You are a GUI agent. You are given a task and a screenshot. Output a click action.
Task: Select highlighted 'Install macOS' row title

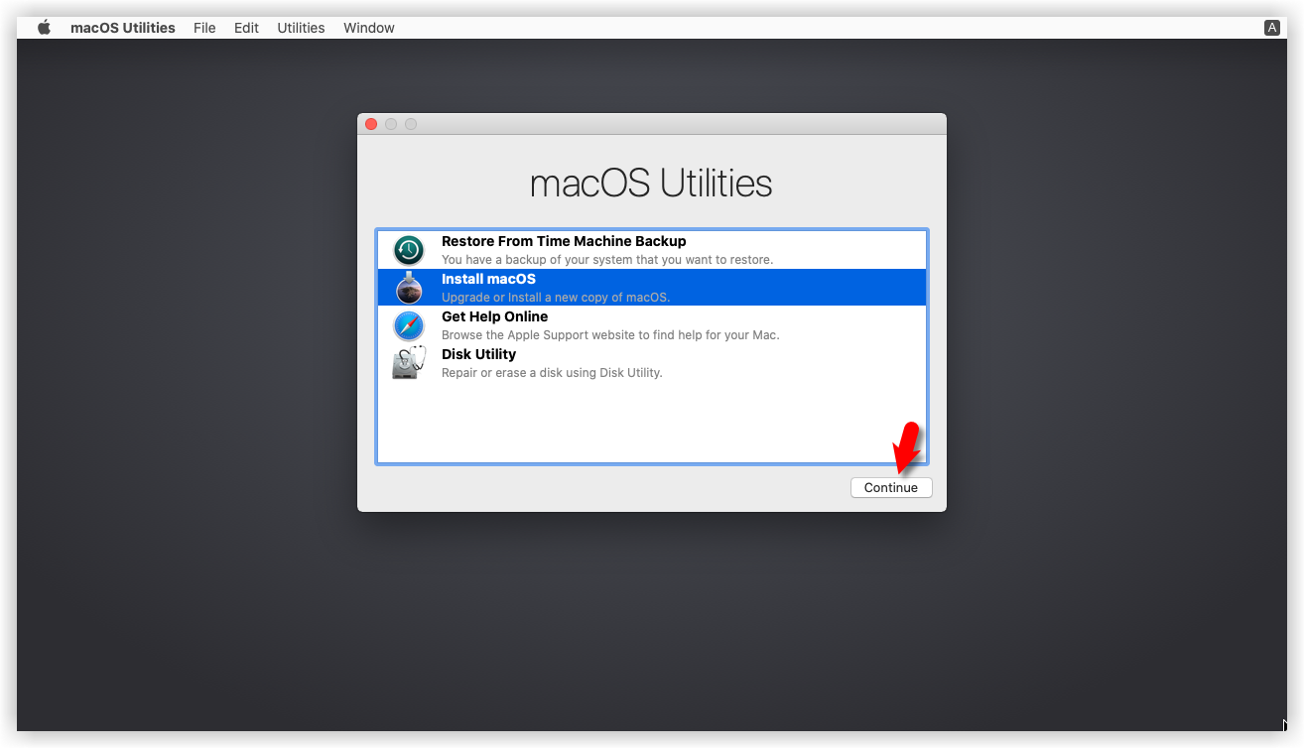click(488, 279)
